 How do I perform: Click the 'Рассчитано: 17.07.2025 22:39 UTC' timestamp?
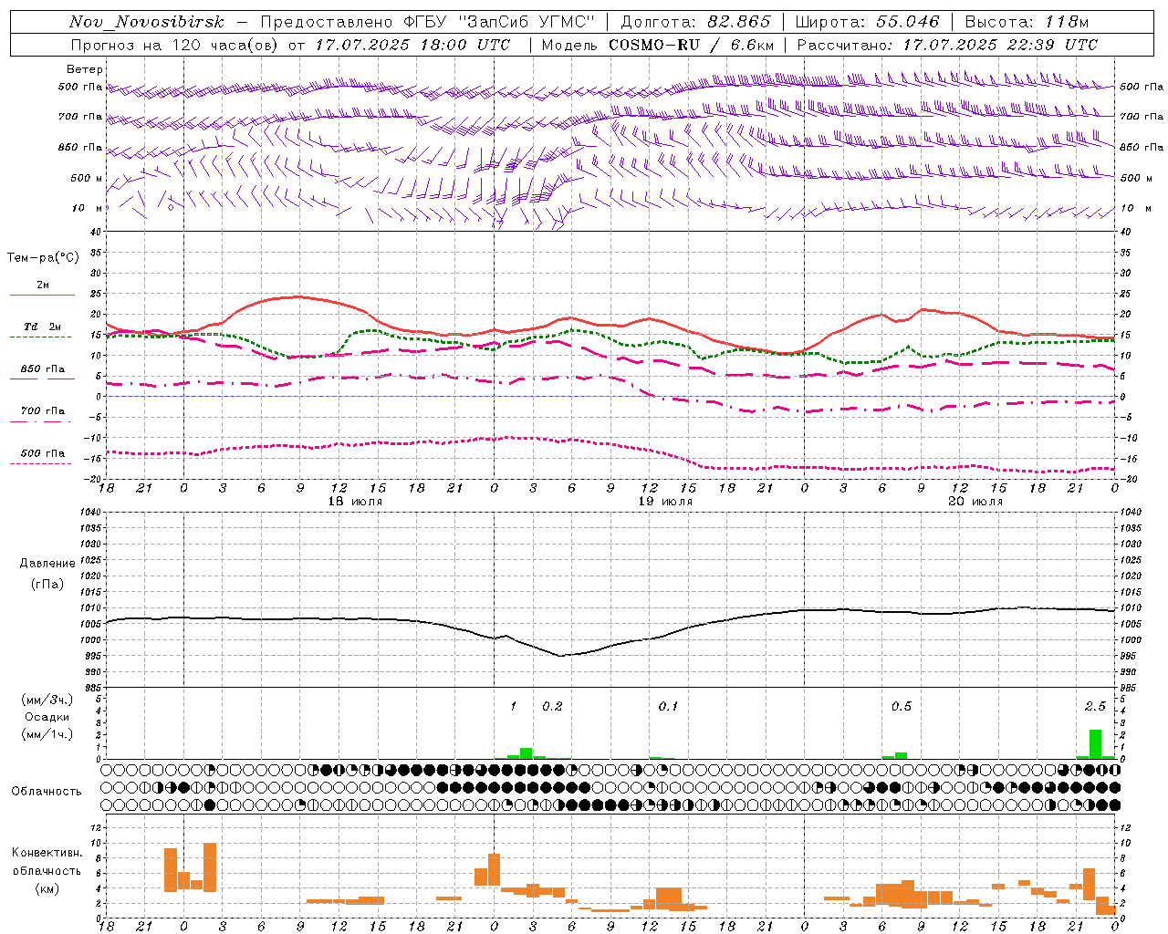point(947,45)
